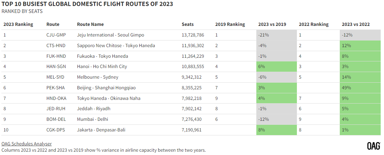Click the Jakarta - Denpasar-Bali route name
Image resolution: width=384 pixels, height=155 pixels.
[101, 130]
